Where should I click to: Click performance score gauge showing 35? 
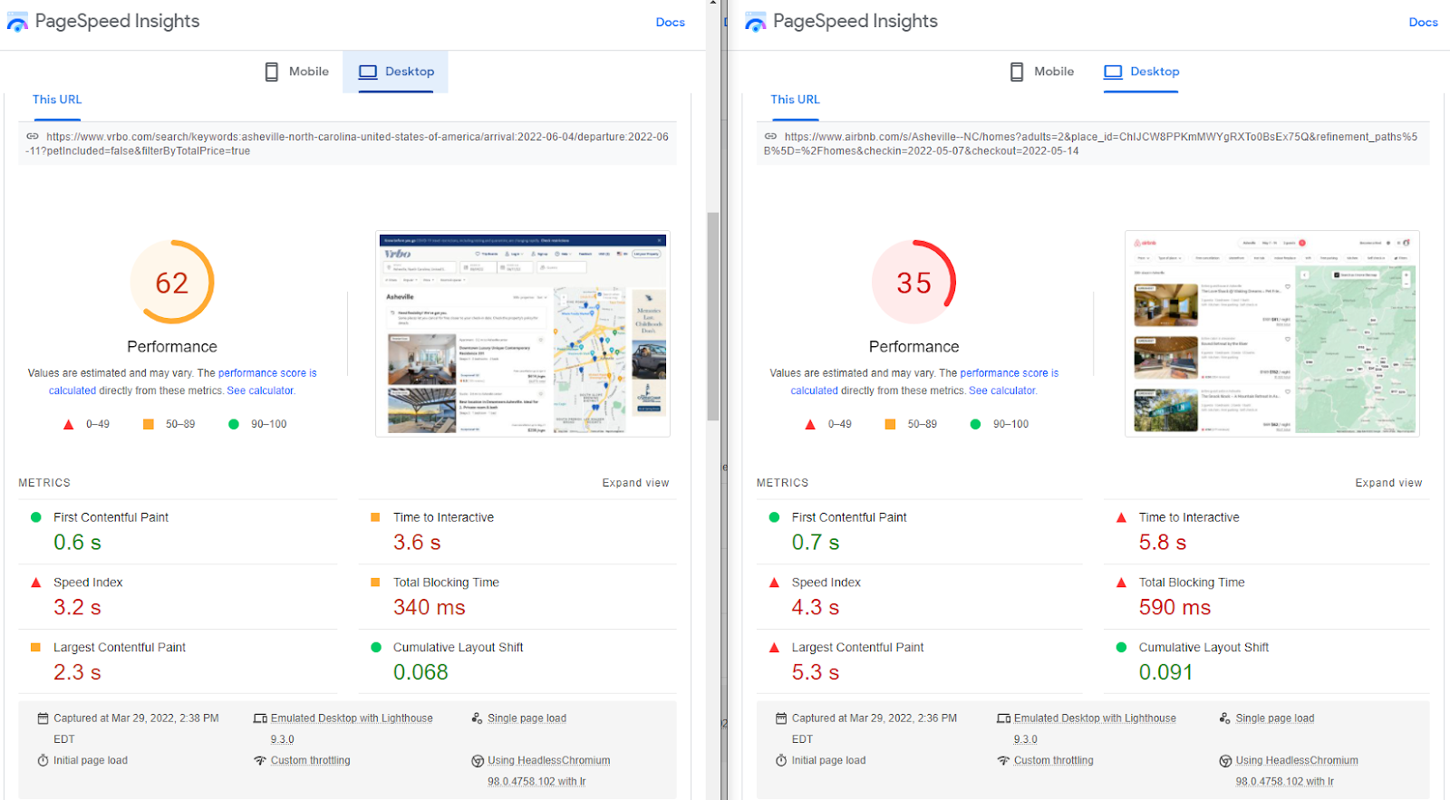click(x=913, y=283)
